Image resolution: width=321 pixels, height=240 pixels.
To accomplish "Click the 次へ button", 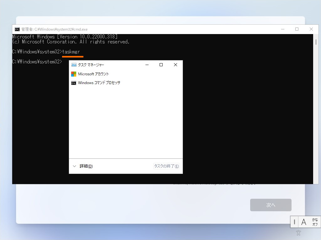I will 271,205.
